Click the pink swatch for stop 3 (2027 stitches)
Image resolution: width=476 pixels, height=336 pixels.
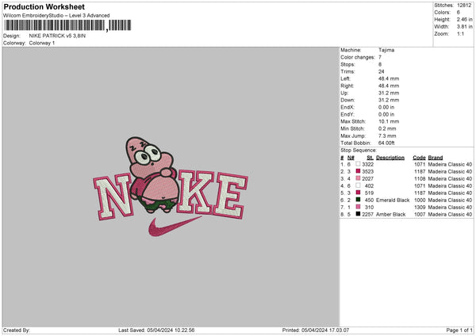tap(359, 178)
